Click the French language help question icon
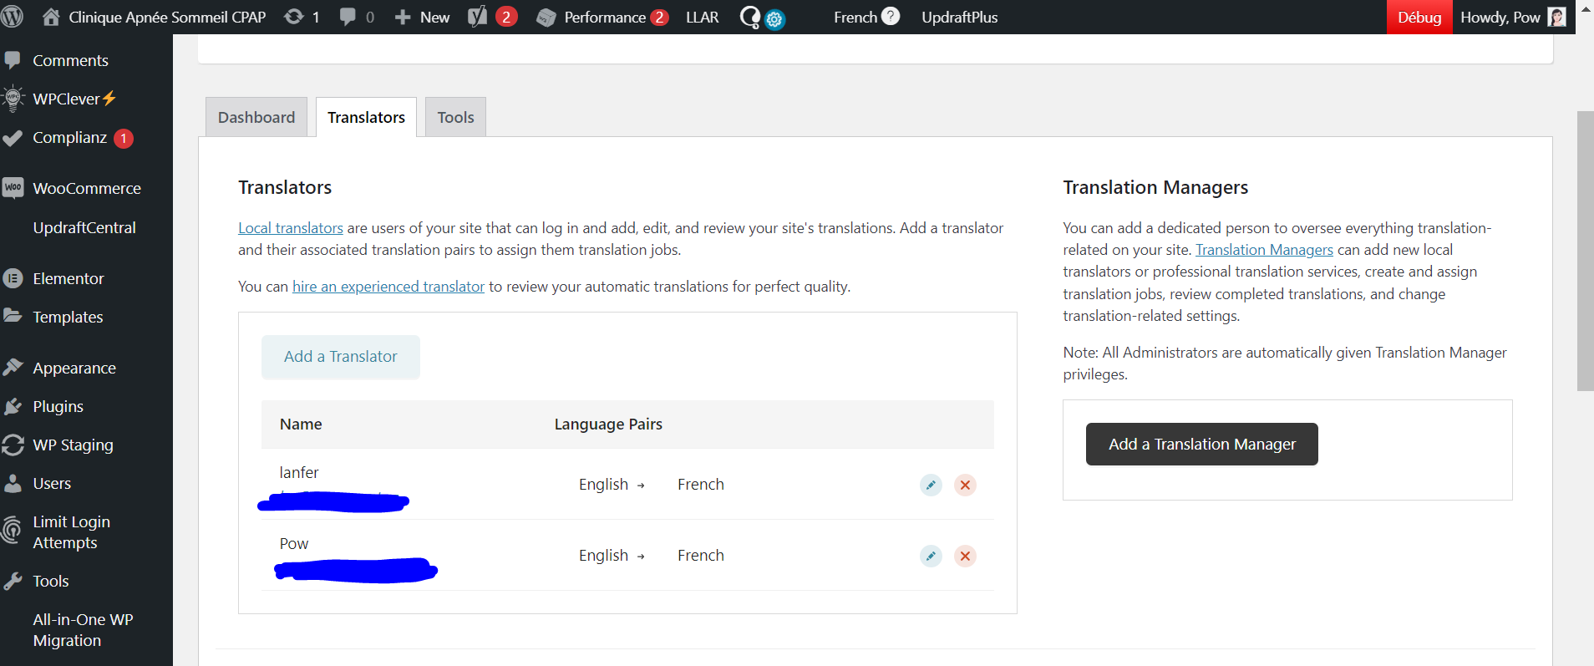1594x666 pixels. [891, 16]
